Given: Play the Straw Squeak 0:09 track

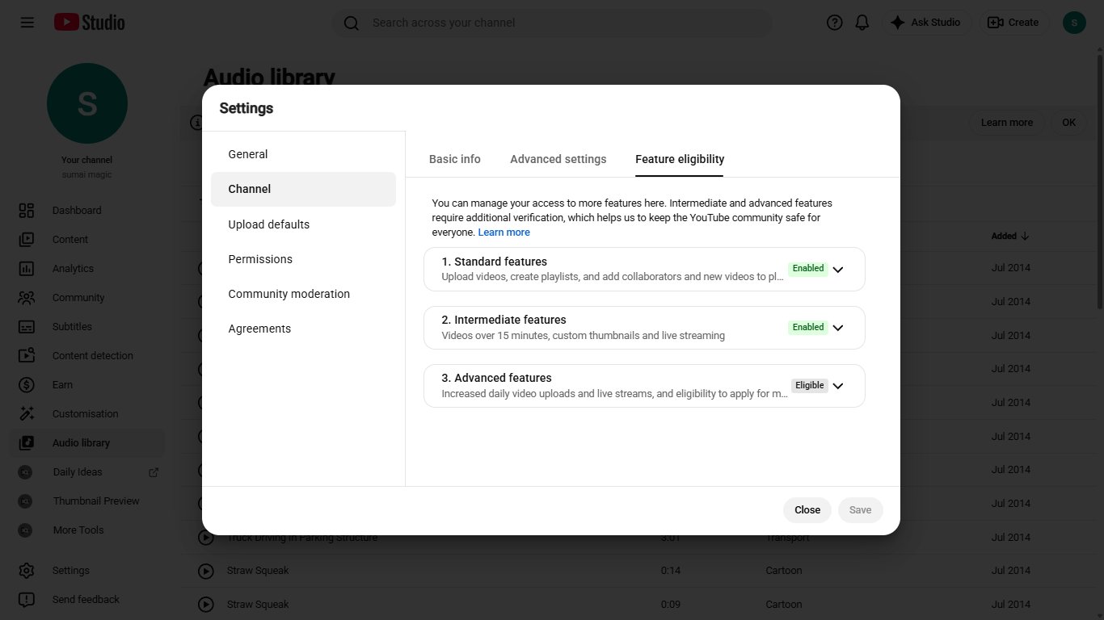Looking at the screenshot, I should (x=206, y=604).
